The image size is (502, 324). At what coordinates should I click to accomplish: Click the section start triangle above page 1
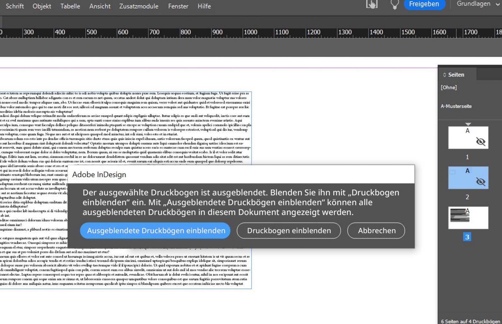[468, 124]
